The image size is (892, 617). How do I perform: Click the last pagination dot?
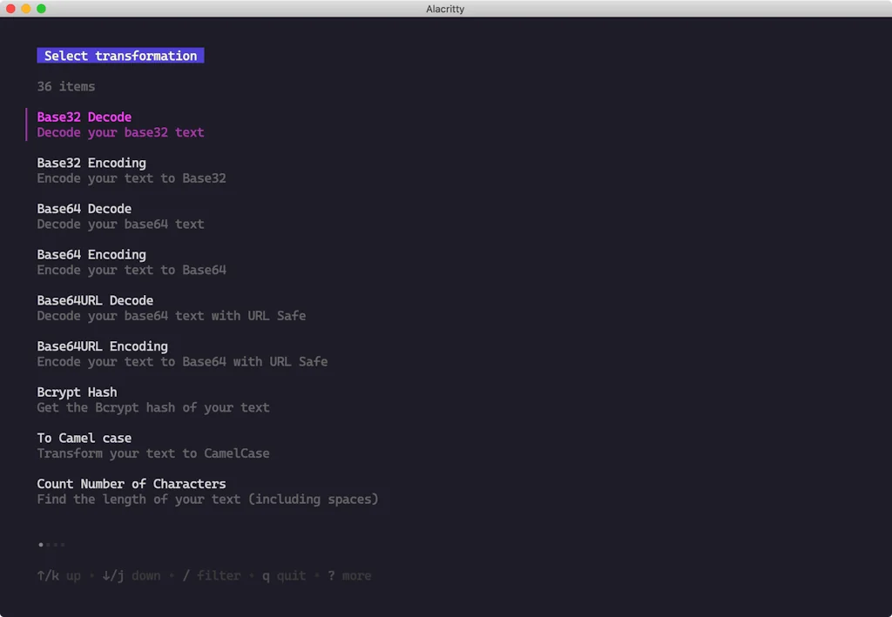[x=63, y=544]
